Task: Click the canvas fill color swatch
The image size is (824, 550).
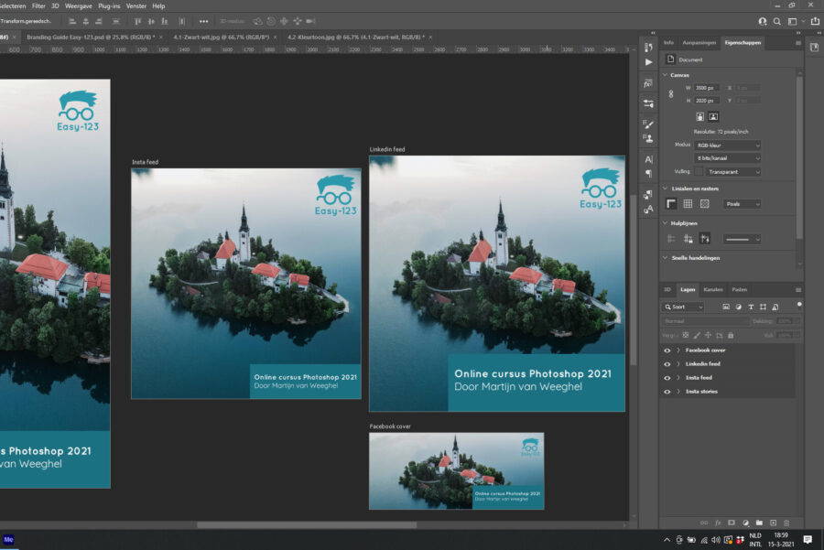Action: tap(699, 172)
